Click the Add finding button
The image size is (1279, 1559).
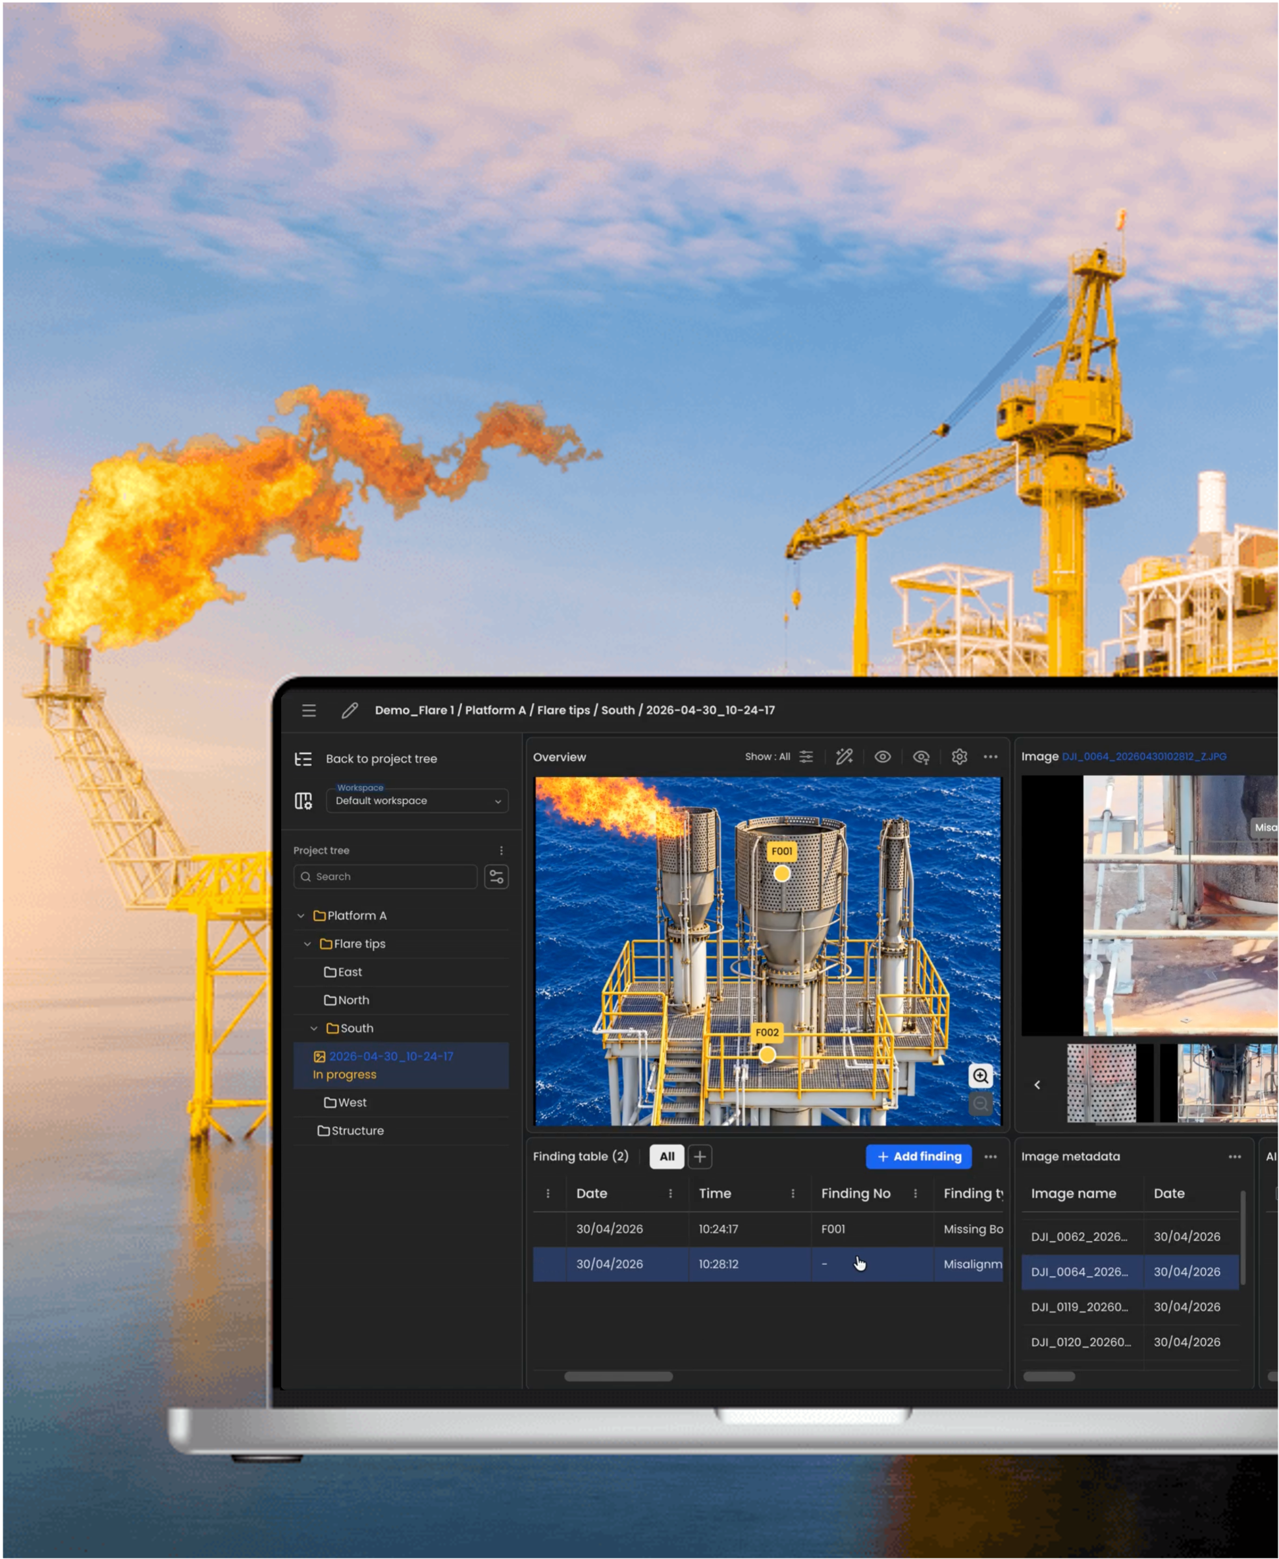click(919, 1157)
